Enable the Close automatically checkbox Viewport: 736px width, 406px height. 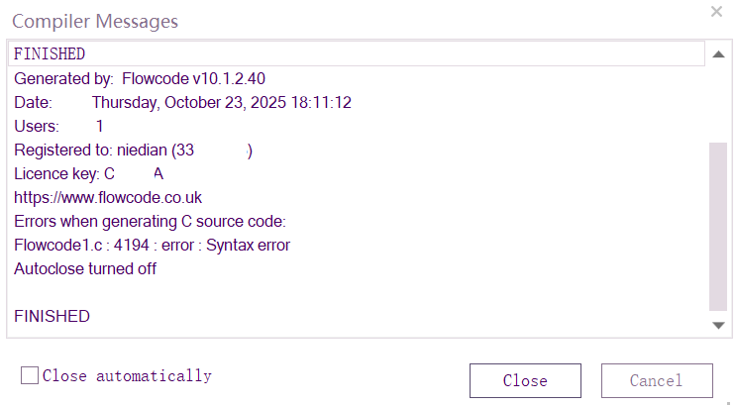pyautogui.click(x=30, y=375)
